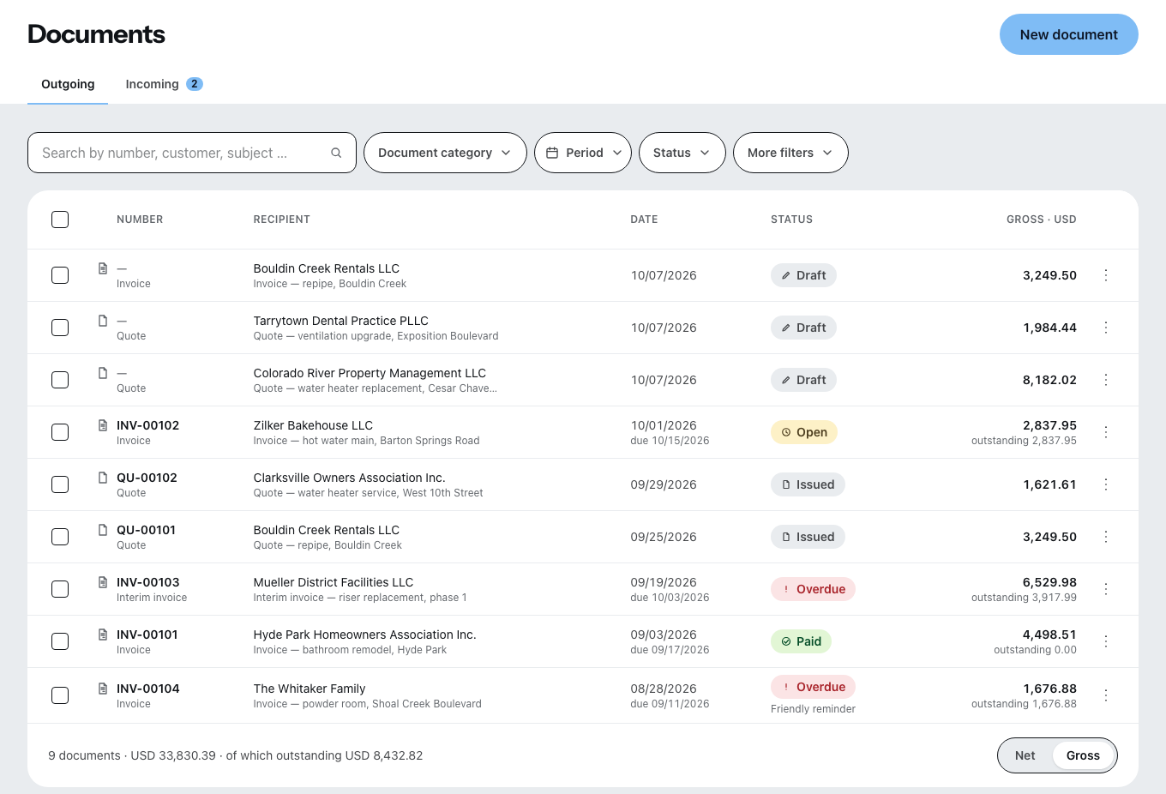Select the INV-00102 row checkbox
Screen dimensions: 1166x794
pos(60,432)
